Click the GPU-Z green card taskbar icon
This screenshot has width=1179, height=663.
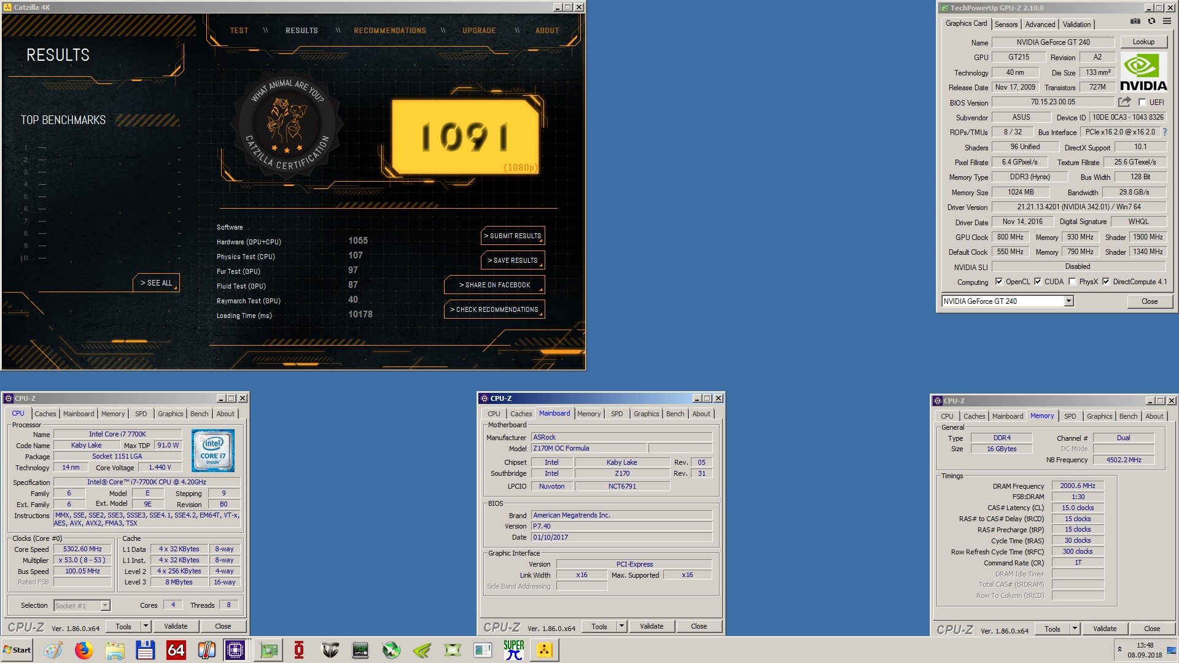click(x=268, y=650)
